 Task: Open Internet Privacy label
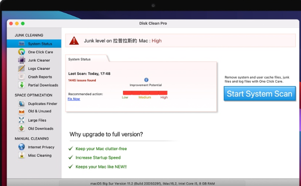tap(41, 147)
